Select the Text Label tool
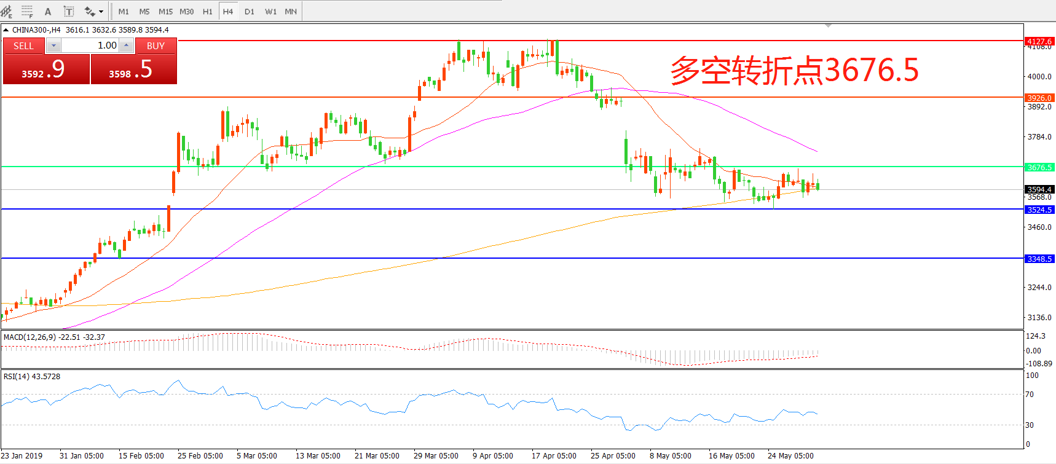The height and width of the screenshot is (464, 1056). click(69, 11)
